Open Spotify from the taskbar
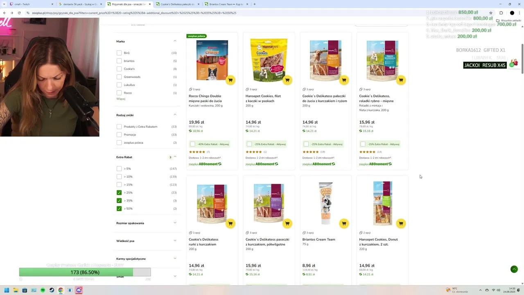The height and width of the screenshot is (295, 524). 43,290
